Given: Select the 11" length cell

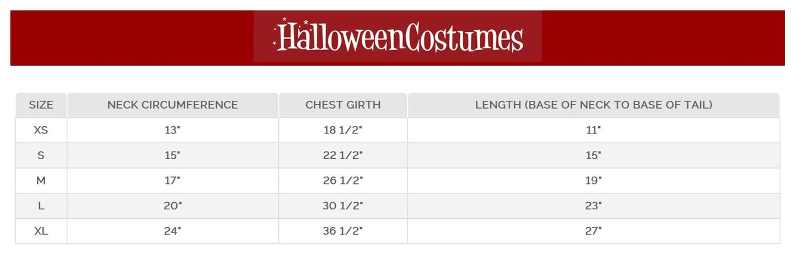Looking at the screenshot, I should click(593, 130).
